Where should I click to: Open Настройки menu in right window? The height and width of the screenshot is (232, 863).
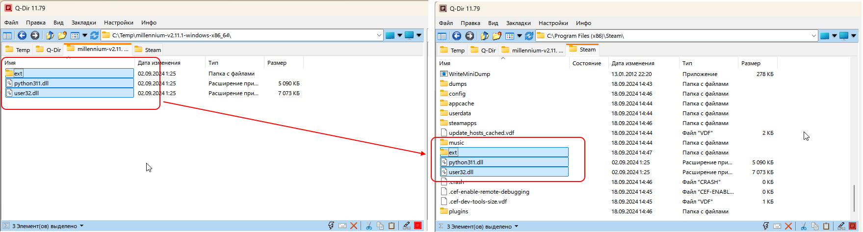pos(553,23)
